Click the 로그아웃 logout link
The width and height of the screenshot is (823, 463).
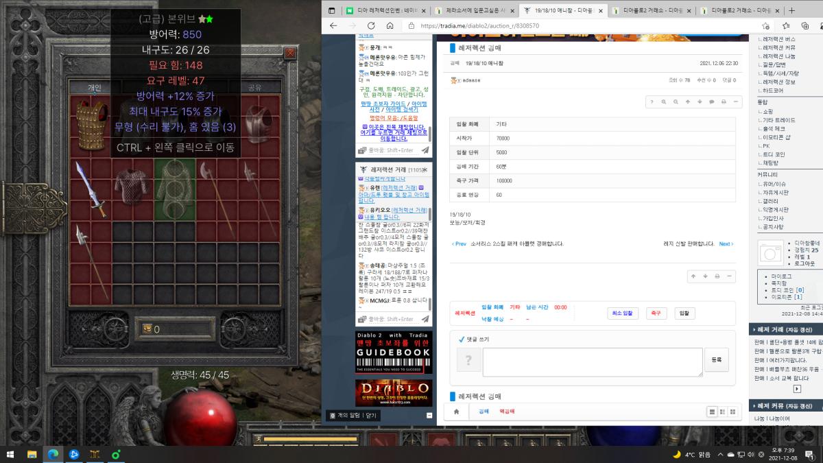804,263
